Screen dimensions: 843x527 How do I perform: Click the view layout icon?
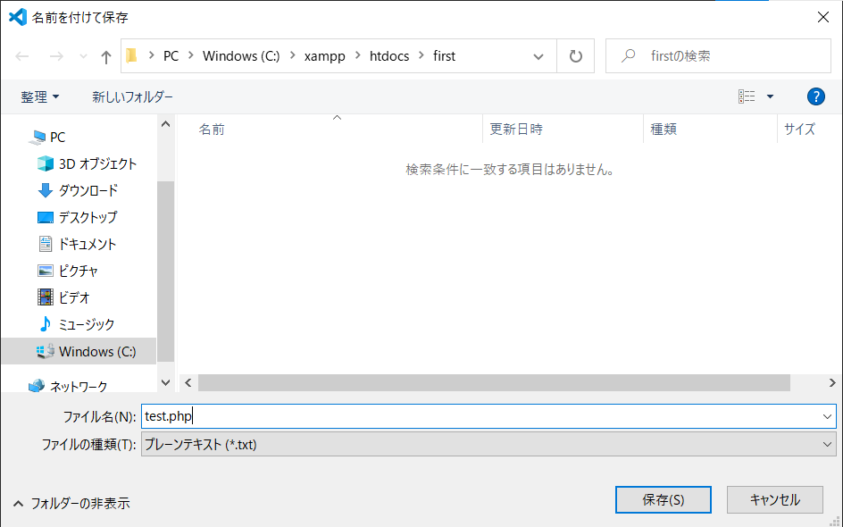pyautogui.click(x=747, y=96)
